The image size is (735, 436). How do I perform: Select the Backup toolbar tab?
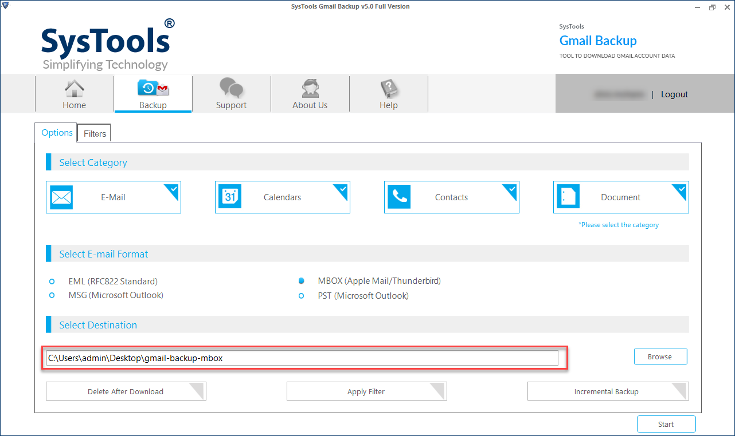(x=153, y=94)
